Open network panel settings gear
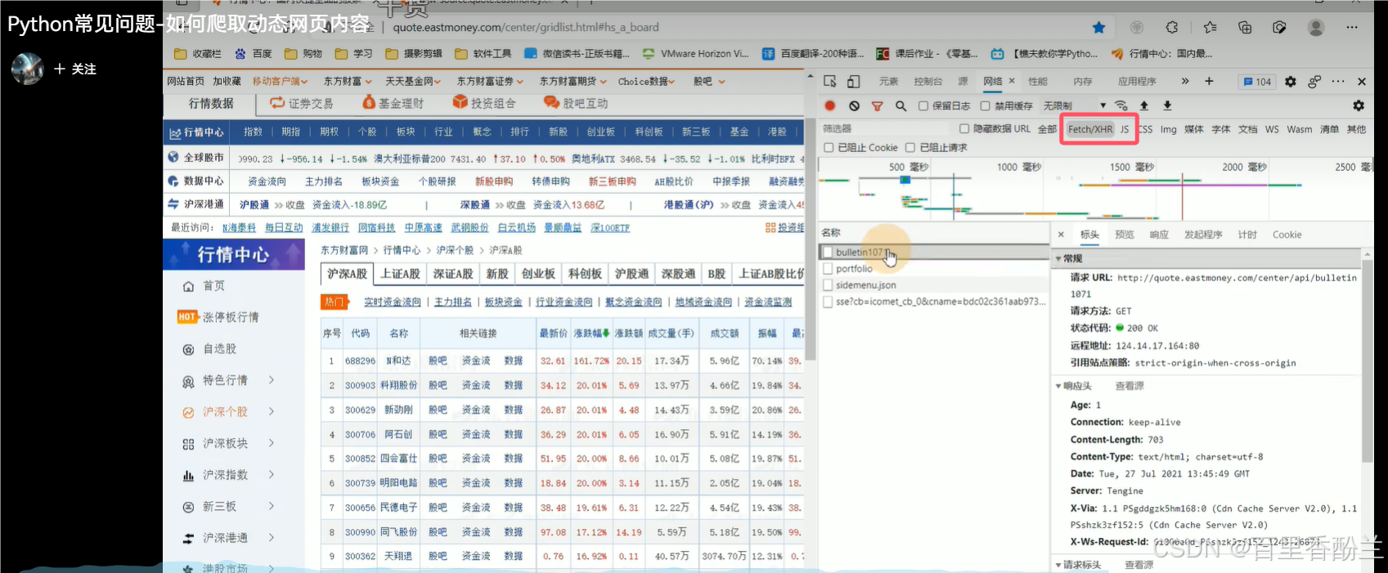 [1359, 105]
